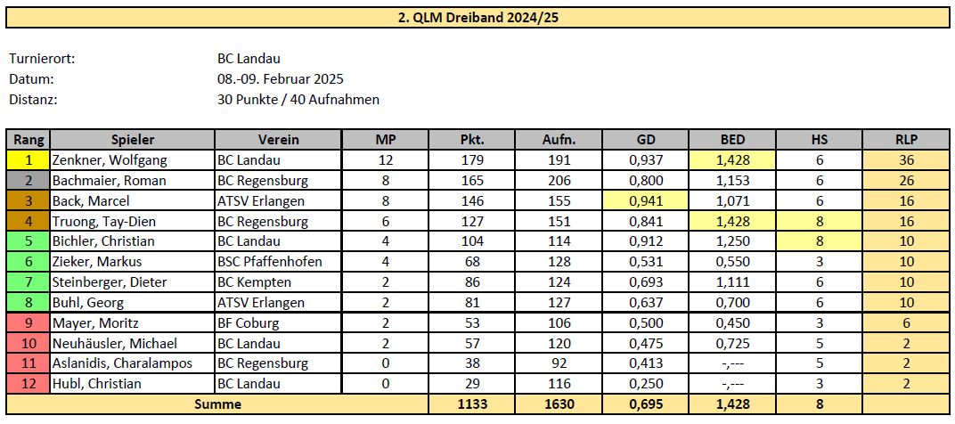Select the total points cell 1133
The image size is (955, 424).
pyautogui.click(x=471, y=404)
